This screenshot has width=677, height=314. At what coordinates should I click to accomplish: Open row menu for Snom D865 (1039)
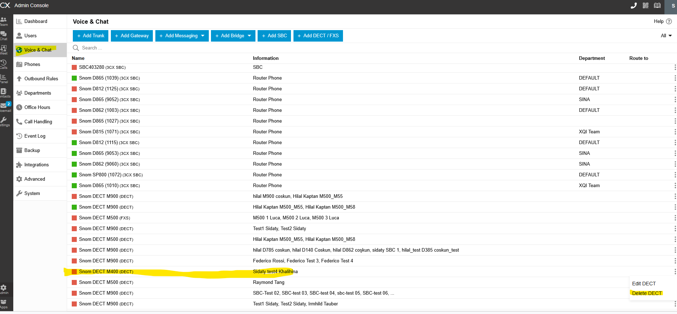tap(675, 78)
